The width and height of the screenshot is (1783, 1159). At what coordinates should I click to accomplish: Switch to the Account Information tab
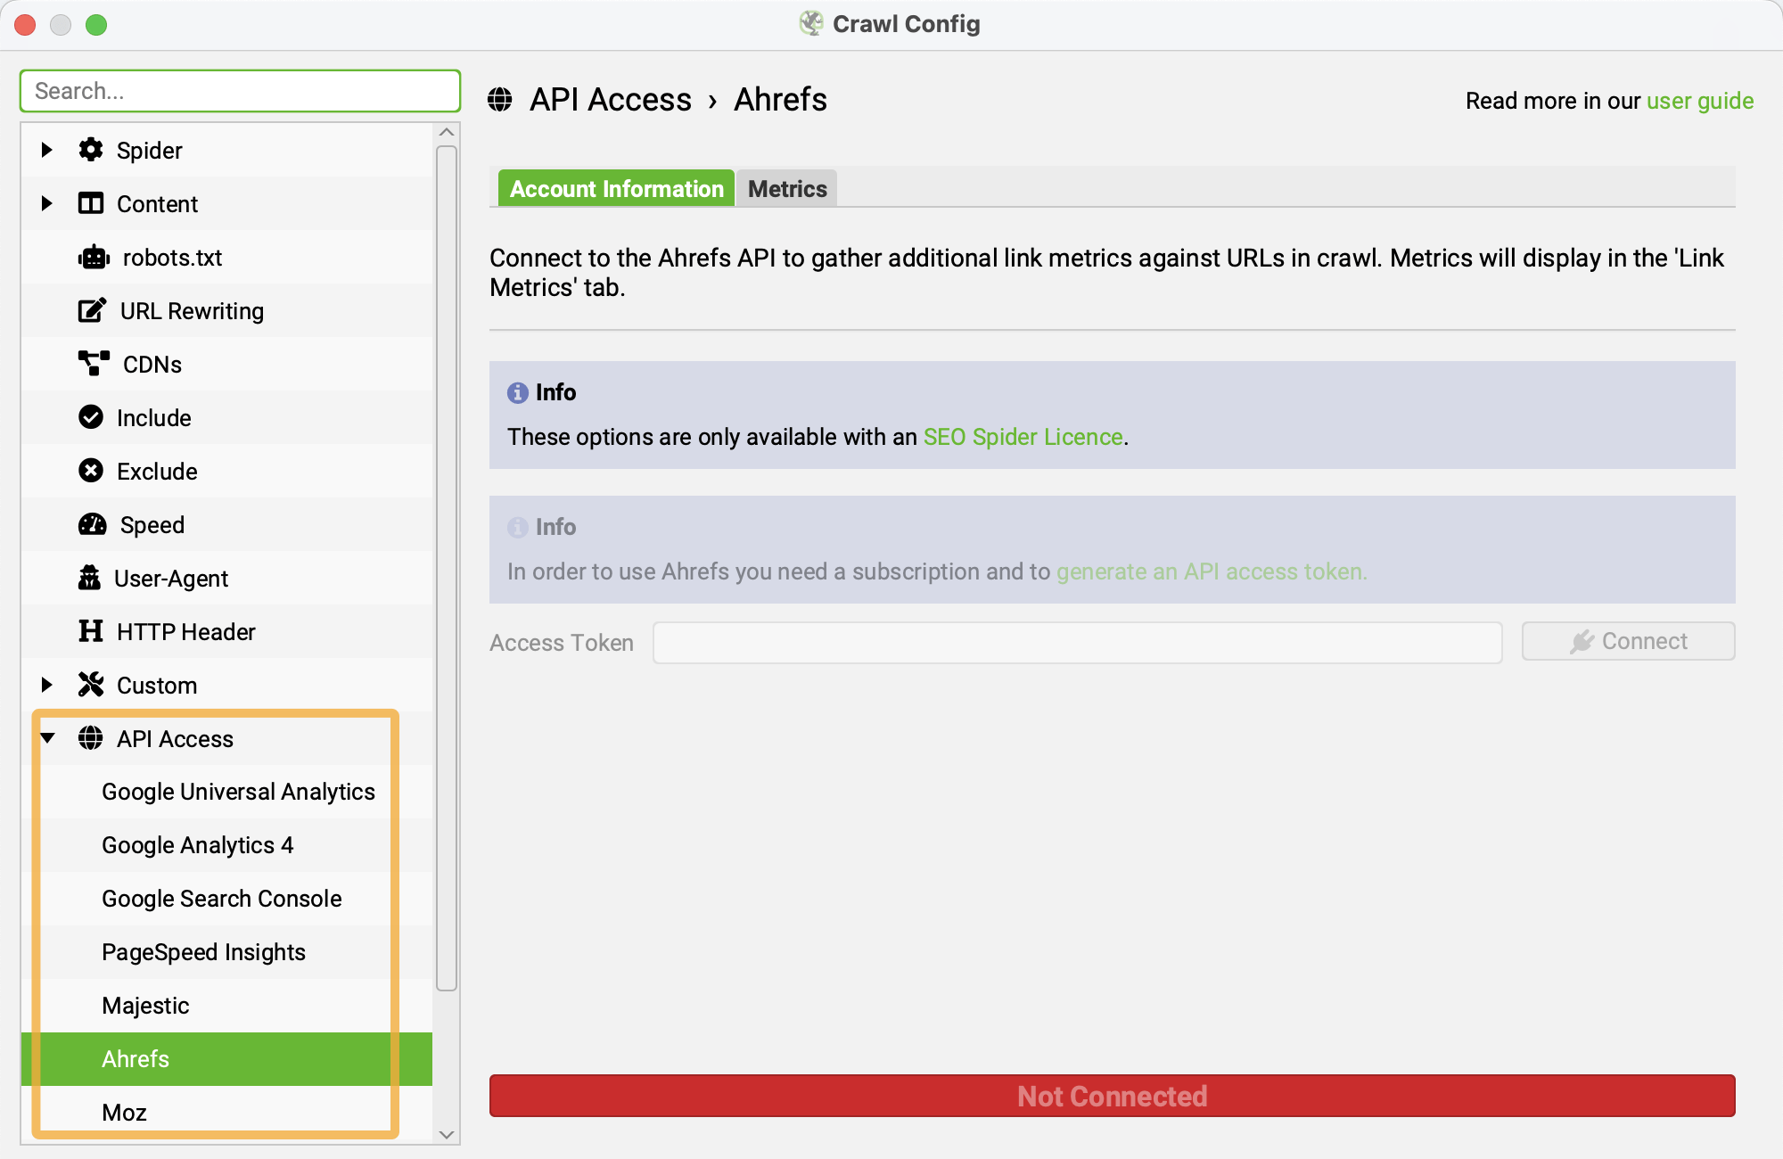[616, 188]
